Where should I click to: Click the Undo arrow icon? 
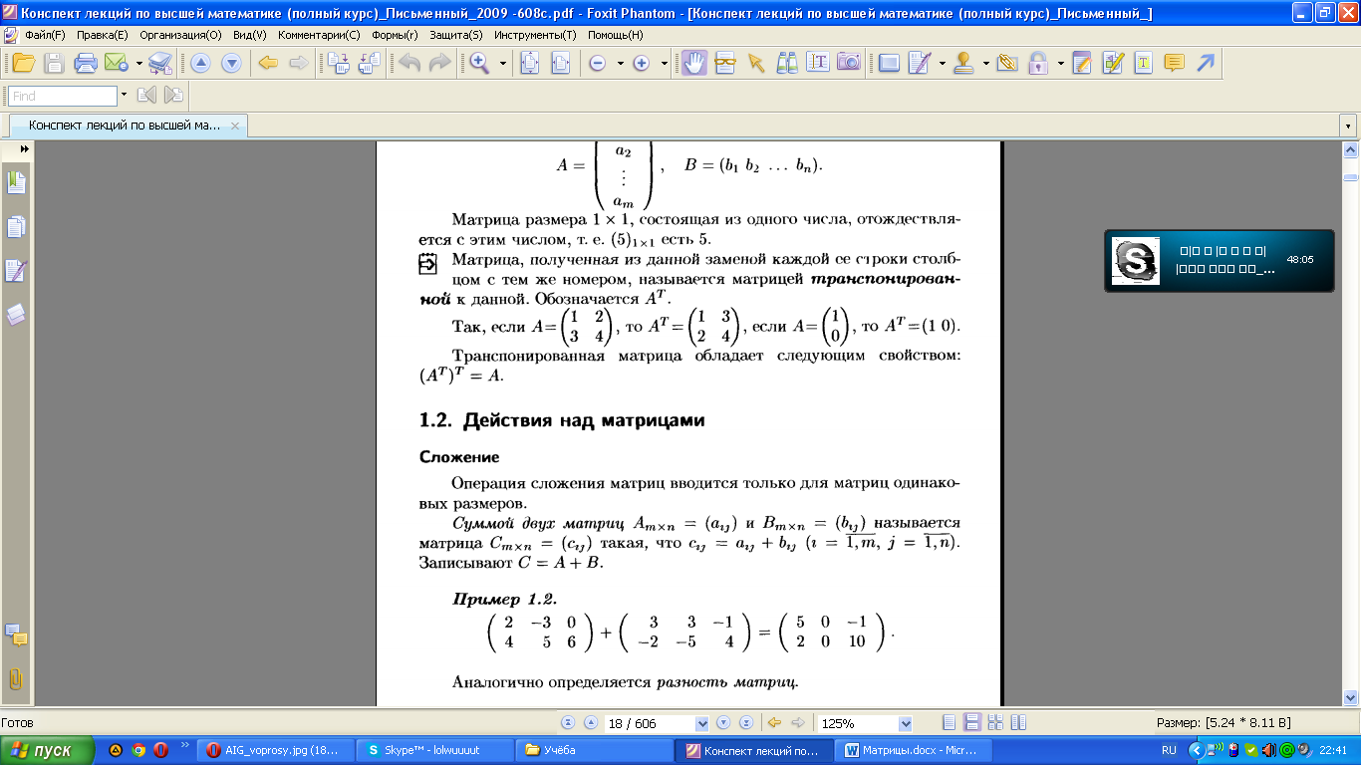pyautogui.click(x=409, y=63)
